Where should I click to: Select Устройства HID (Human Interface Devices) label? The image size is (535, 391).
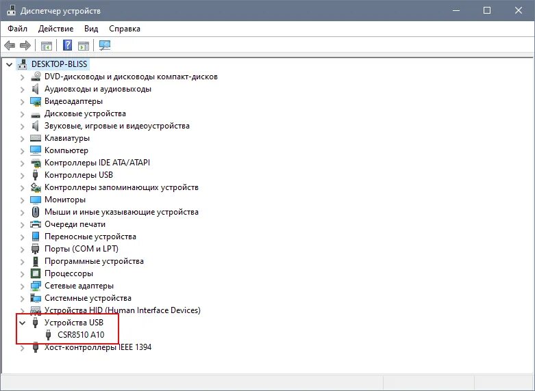pyautogui.click(x=123, y=310)
